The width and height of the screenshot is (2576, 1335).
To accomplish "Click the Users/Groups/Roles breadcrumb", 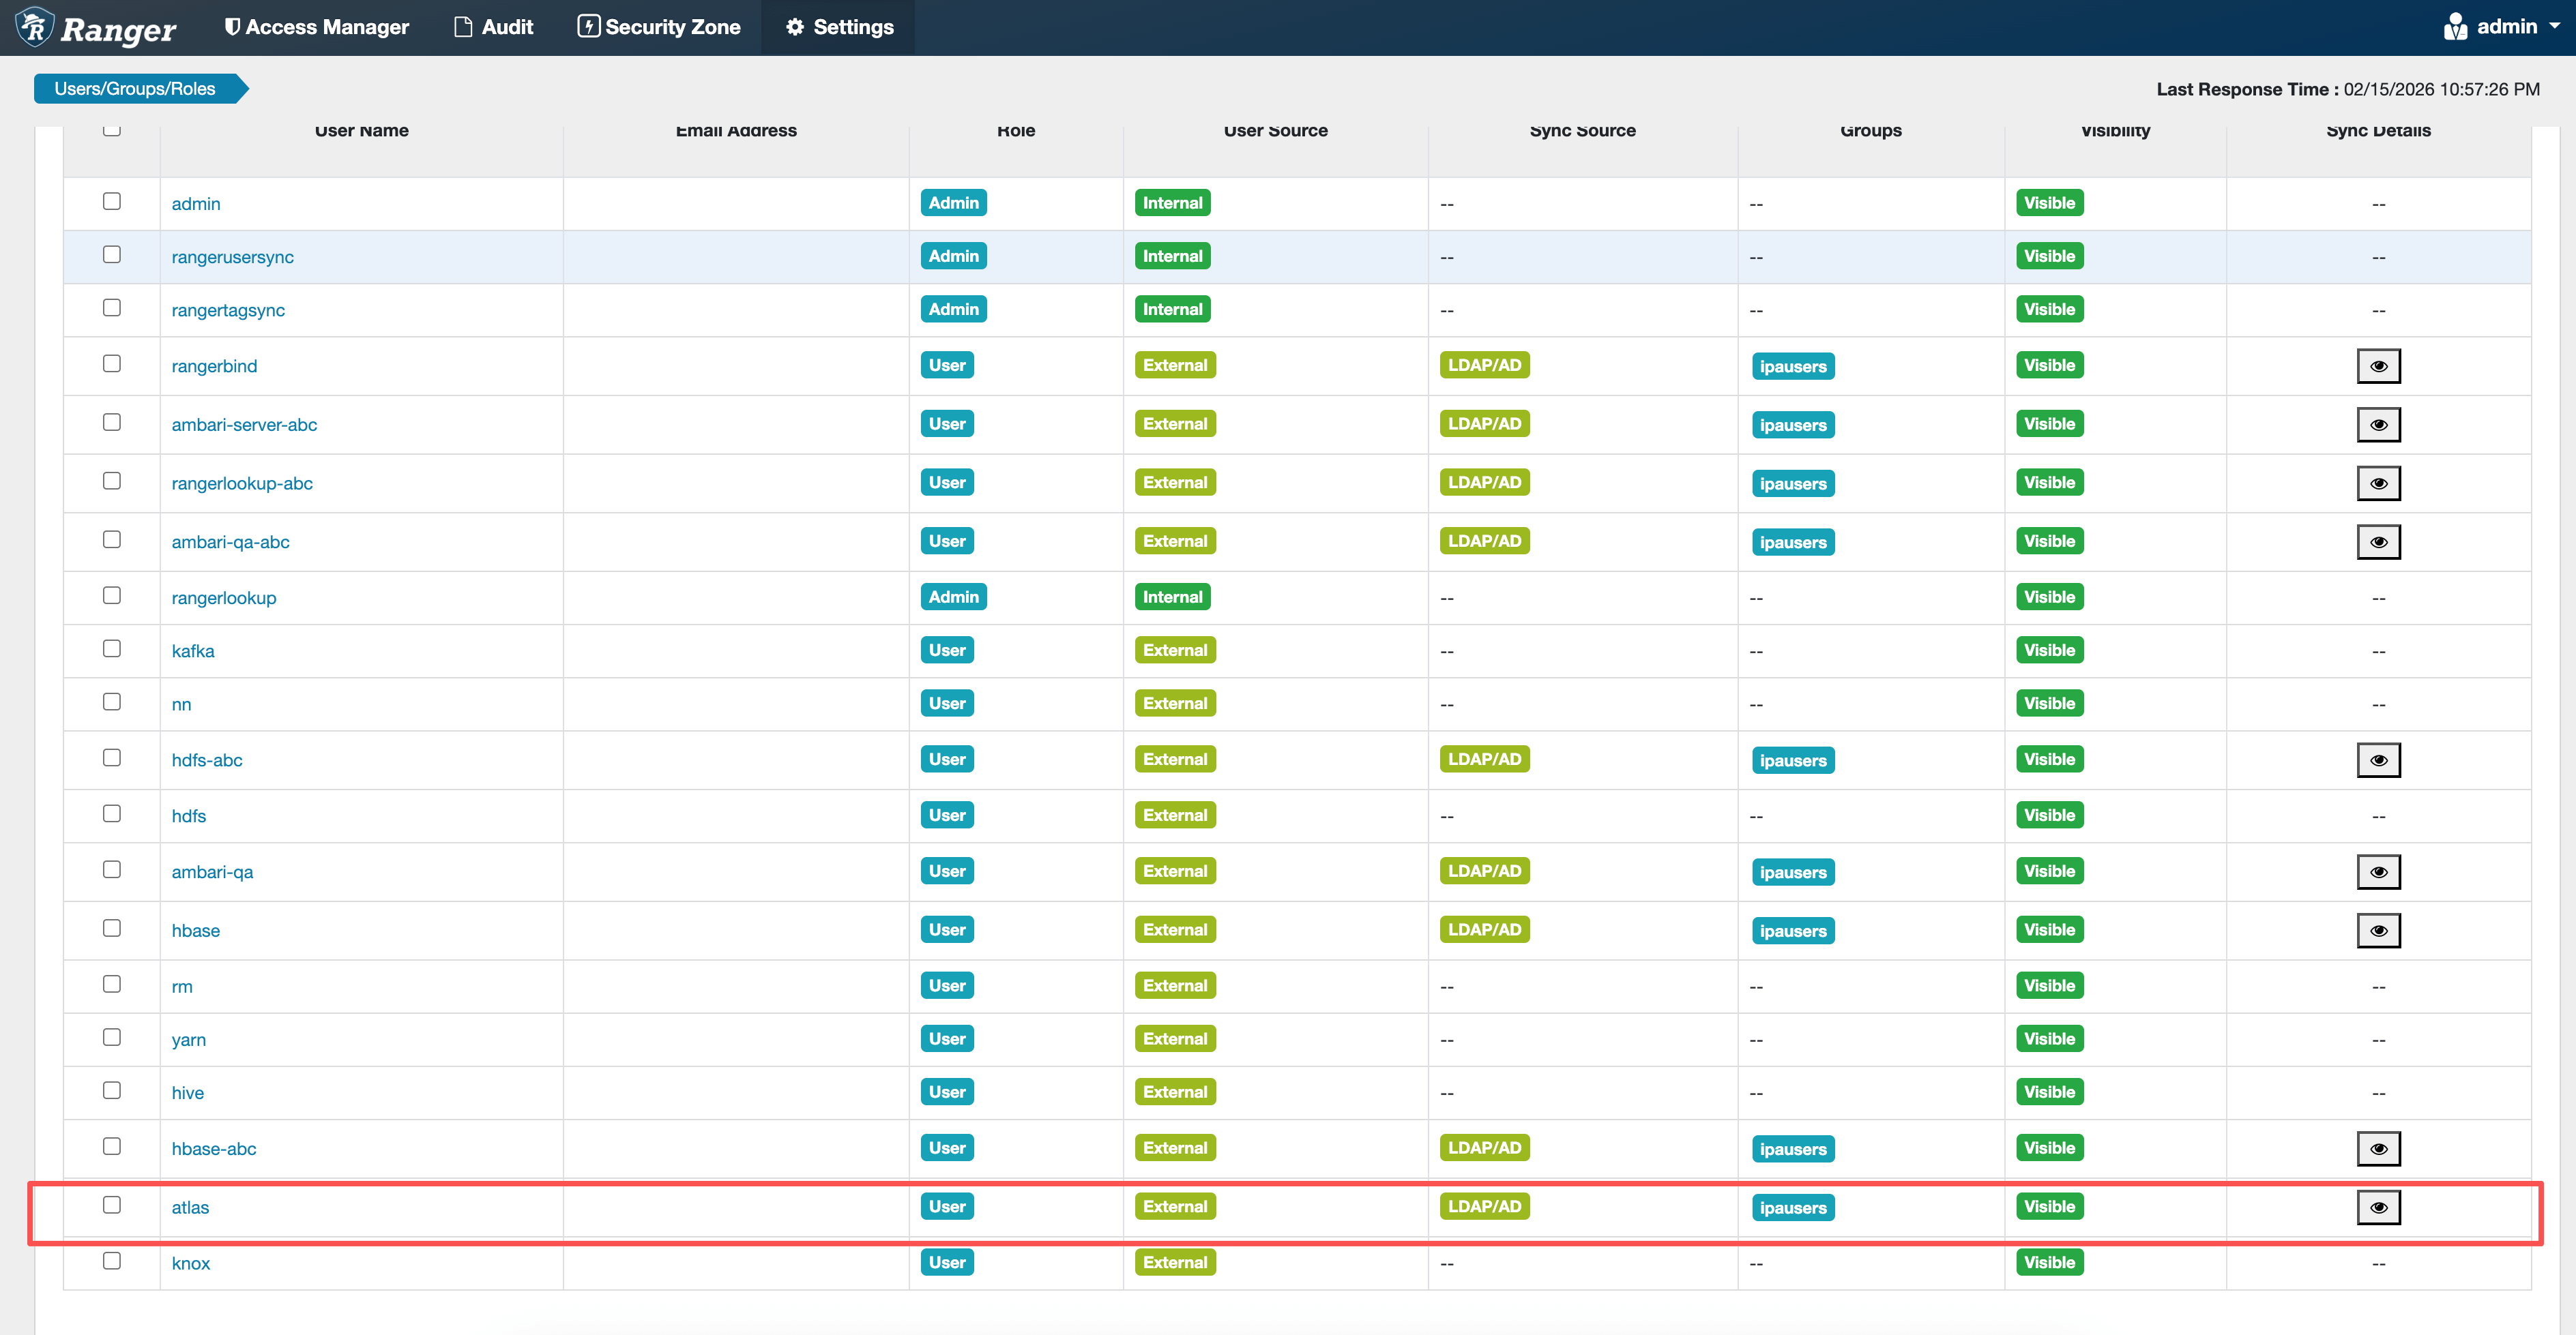I will 135,88.
